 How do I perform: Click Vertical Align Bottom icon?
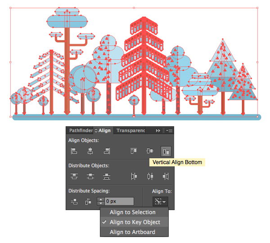click(166, 151)
